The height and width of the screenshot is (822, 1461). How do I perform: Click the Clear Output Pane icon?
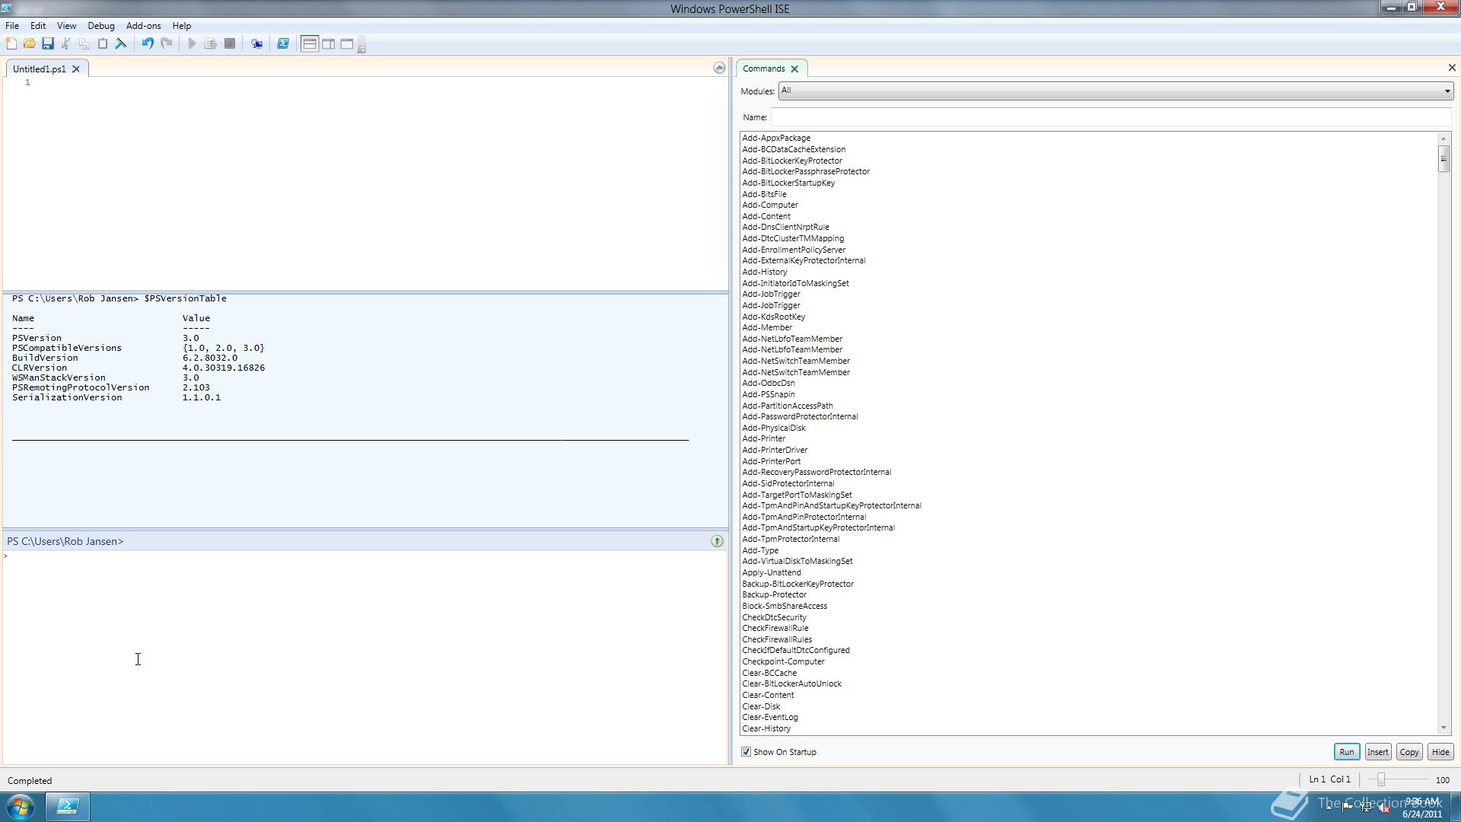121,44
